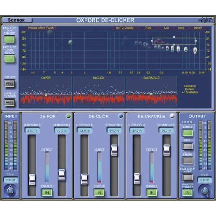This screenshot has width=216, height=216.
Task: Toggle the De-Crackle Enable IN button
Action: (x=152, y=193)
